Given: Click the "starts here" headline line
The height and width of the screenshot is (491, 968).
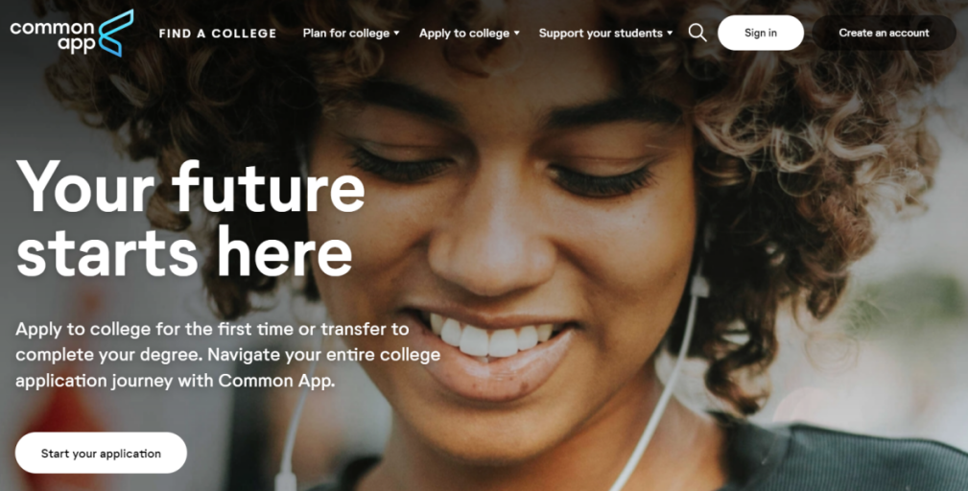Looking at the screenshot, I should coord(184,251).
